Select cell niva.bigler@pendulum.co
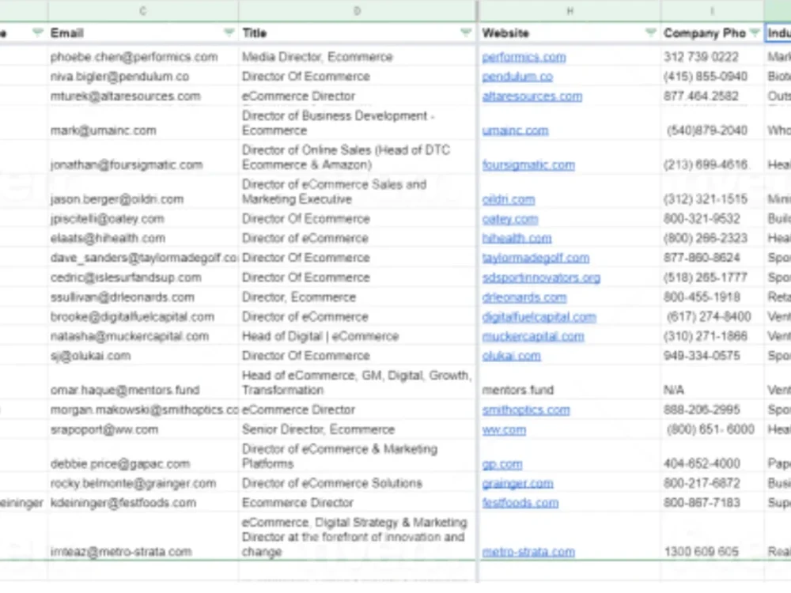The image size is (791, 593). click(x=143, y=77)
